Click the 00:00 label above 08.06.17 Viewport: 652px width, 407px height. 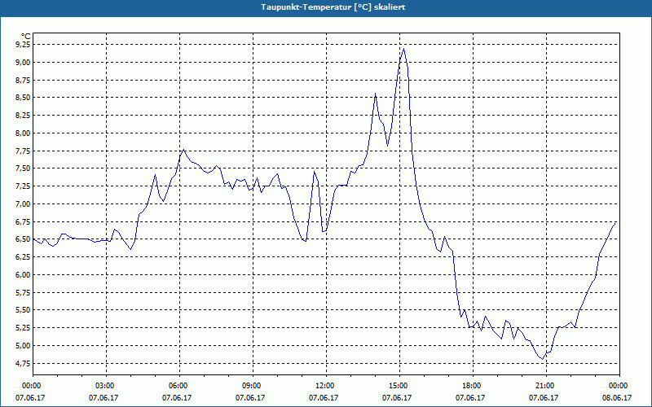coord(619,386)
